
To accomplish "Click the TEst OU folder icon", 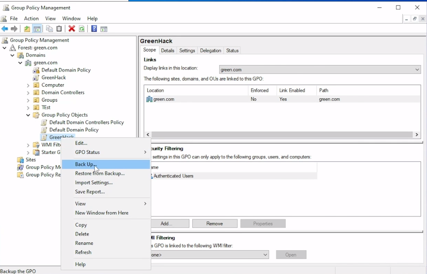I will (36, 107).
